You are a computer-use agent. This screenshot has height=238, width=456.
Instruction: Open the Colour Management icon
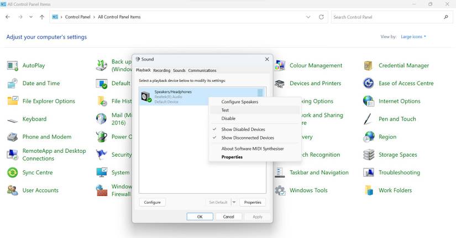(x=280, y=65)
